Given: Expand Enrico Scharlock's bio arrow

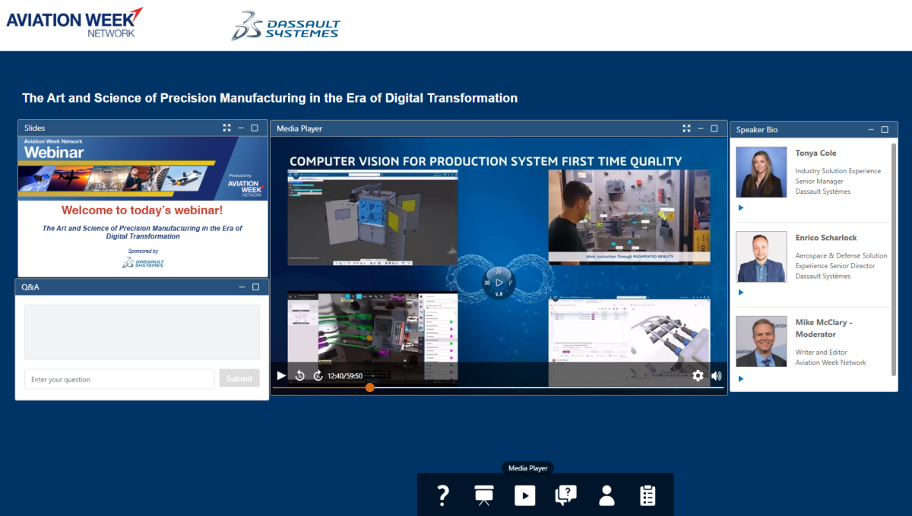Looking at the screenshot, I should pyautogui.click(x=741, y=293).
